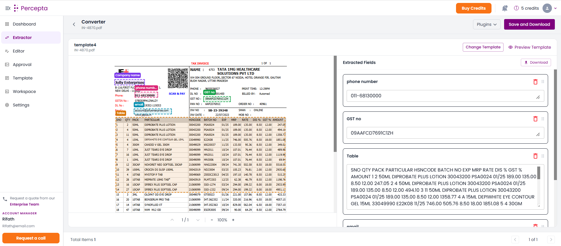Viewport: 561px width, 246px height.
Task: Delete the GST no field
Action: pyautogui.click(x=535, y=119)
